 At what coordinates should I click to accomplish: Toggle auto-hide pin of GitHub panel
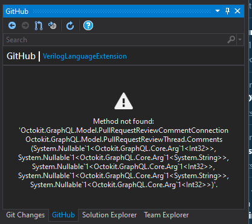tap(227, 11)
